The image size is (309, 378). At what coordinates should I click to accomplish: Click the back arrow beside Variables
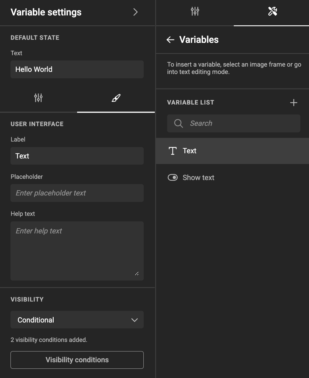[x=171, y=40]
